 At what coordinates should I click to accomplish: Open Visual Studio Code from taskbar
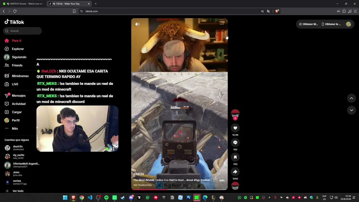[90, 198]
